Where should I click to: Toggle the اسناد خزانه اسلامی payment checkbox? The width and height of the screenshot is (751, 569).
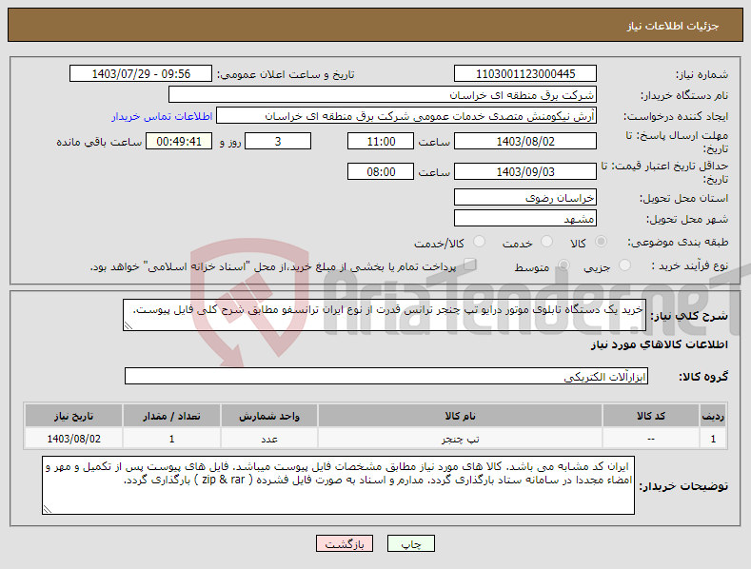tap(470, 265)
